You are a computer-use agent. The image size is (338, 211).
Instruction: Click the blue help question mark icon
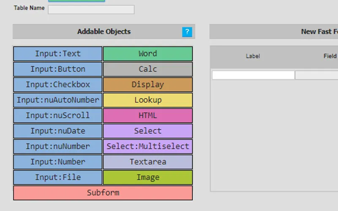click(187, 32)
